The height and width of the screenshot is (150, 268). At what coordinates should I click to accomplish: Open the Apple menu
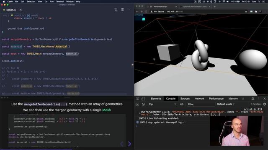pyautogui.click(x=4, y=2)
